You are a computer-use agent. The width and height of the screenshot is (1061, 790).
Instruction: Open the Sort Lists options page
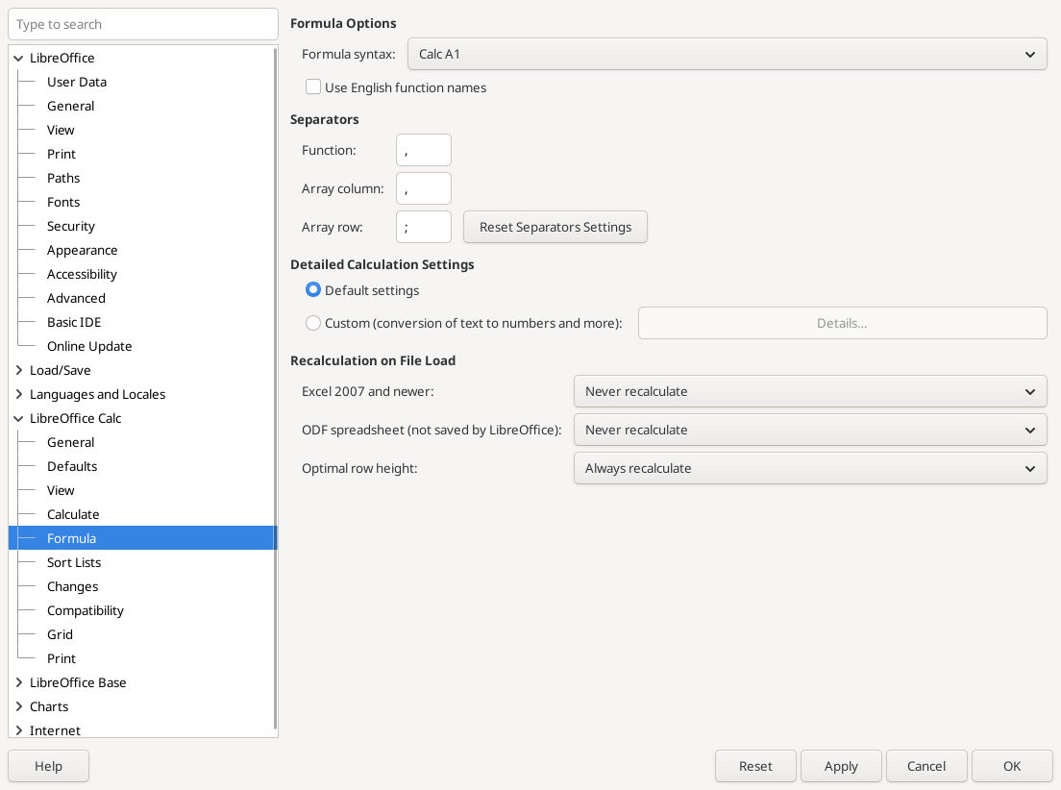(74, 562)
